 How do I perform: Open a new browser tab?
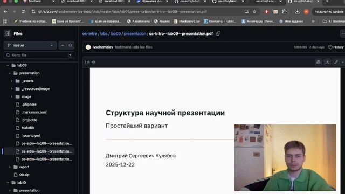(x=327, y=1)
